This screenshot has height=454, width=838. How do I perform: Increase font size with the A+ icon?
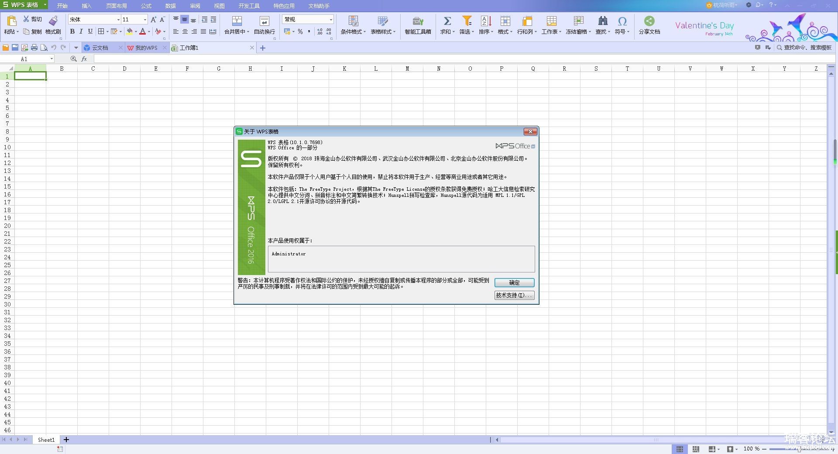153,20
